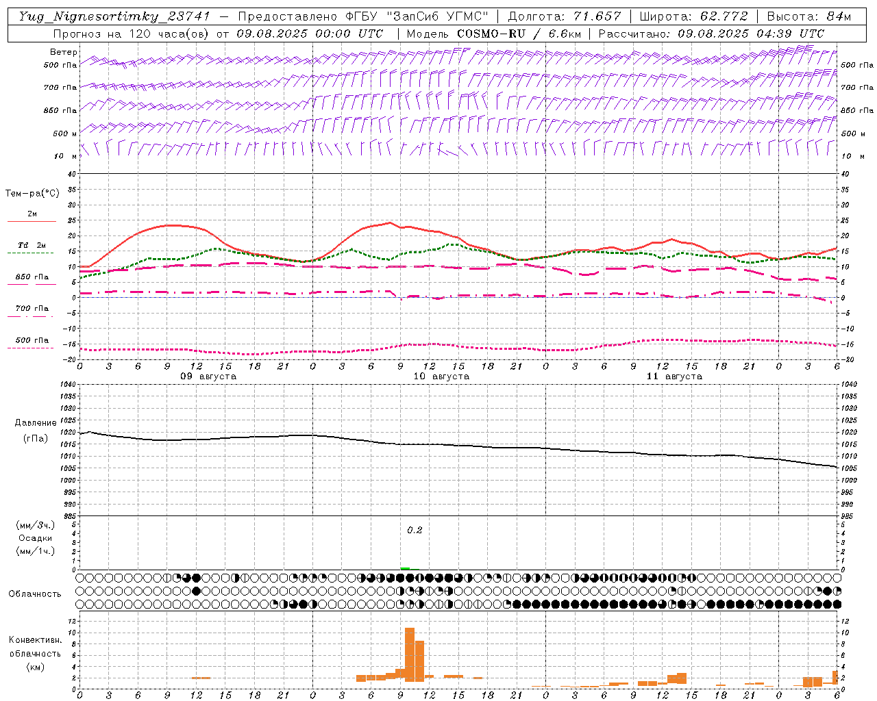Screen dimensions: 877x701
Task: Click the 0.2 precipitation value annotation
Action: (x=415, y=531)
